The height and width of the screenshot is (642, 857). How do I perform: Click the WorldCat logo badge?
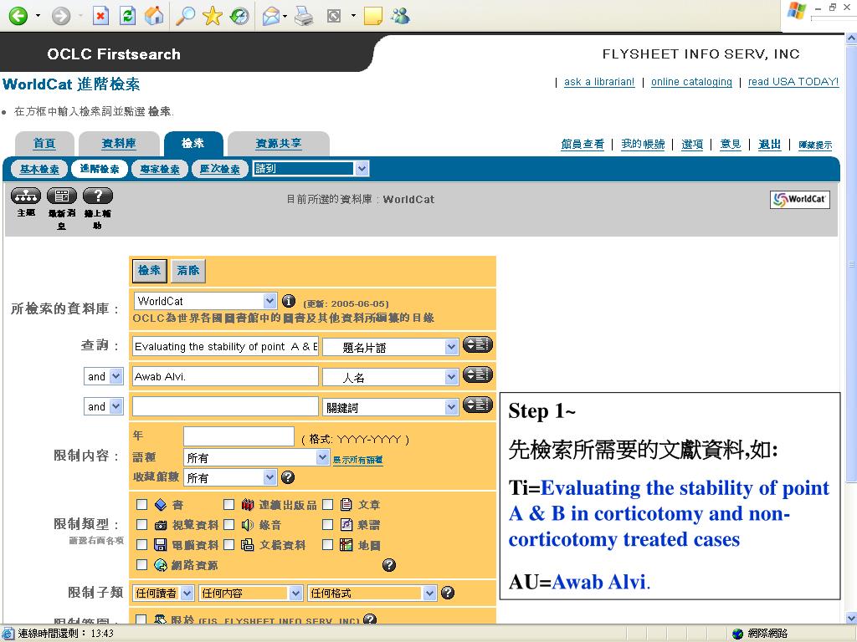(x=799, y=199)
